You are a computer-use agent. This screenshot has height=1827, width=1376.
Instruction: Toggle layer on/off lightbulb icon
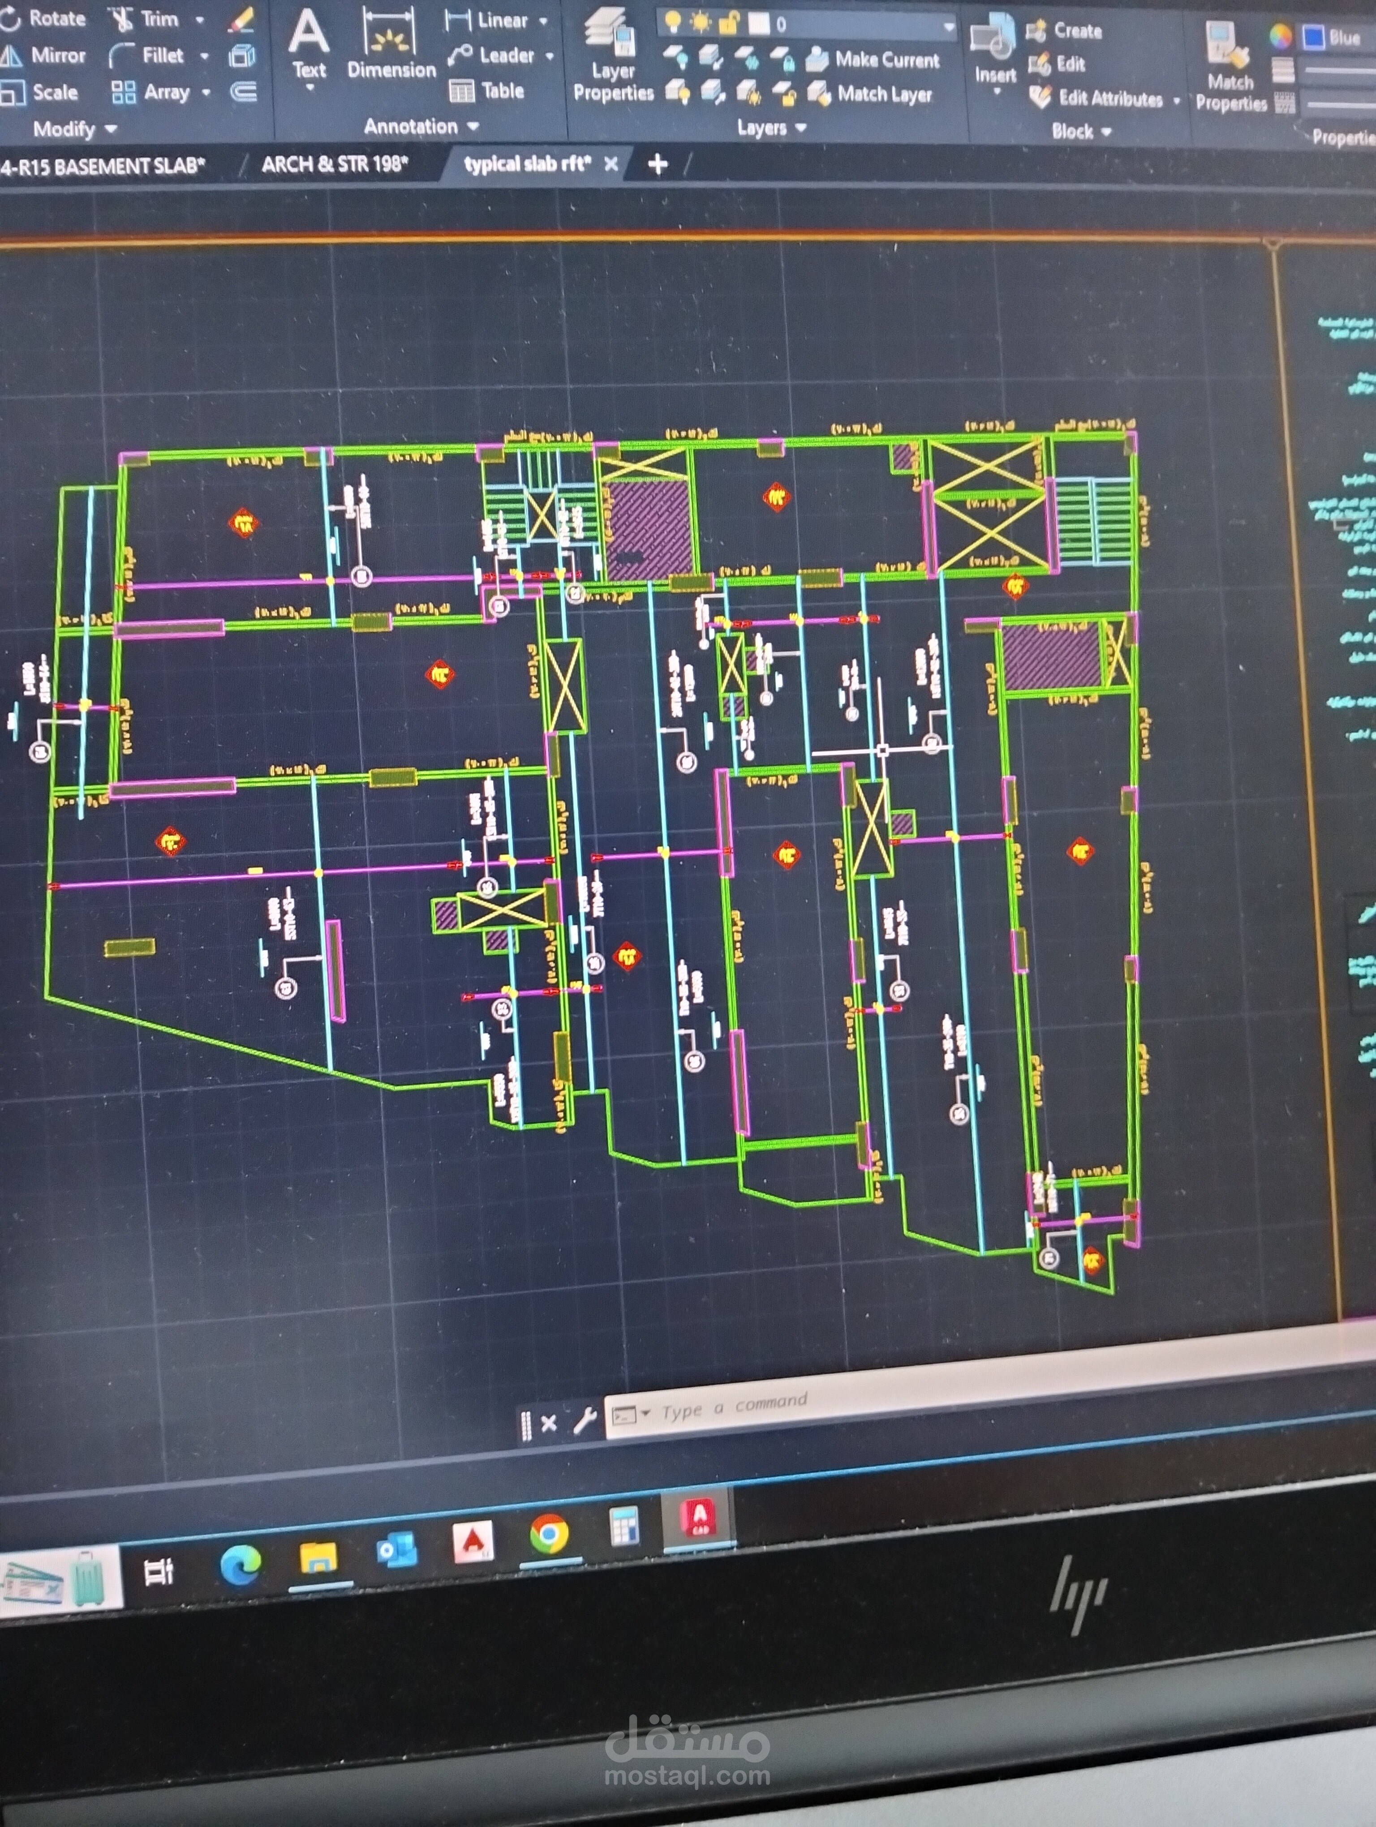click(x=673, y=21)
